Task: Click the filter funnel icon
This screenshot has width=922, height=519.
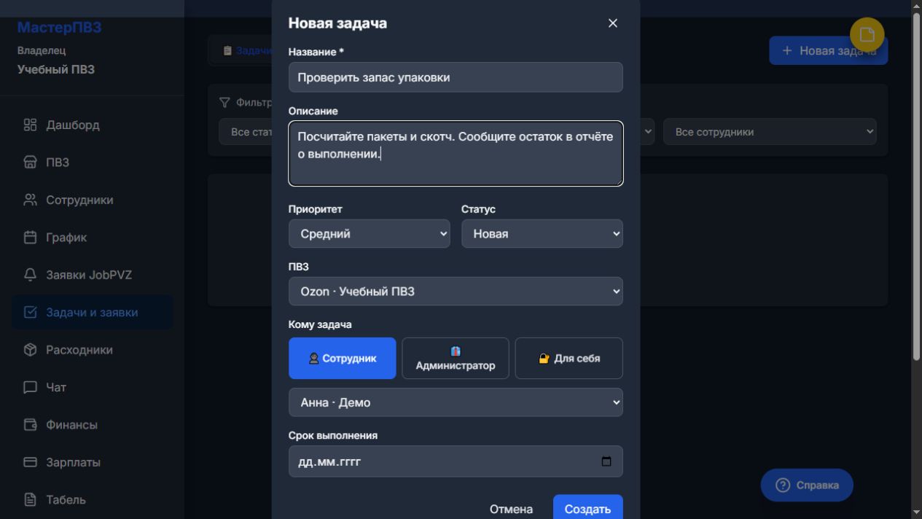Action: click(224, 103)
